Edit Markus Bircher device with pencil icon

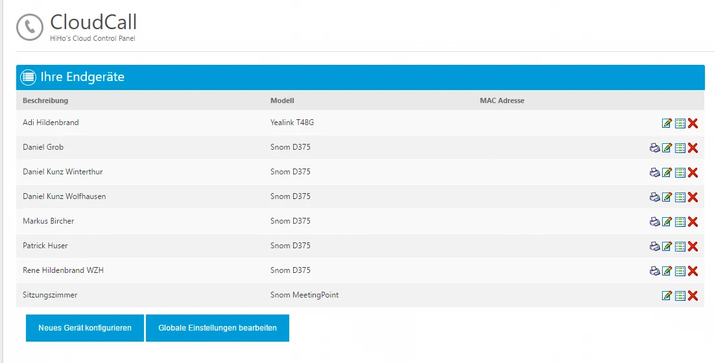(667, 222)
